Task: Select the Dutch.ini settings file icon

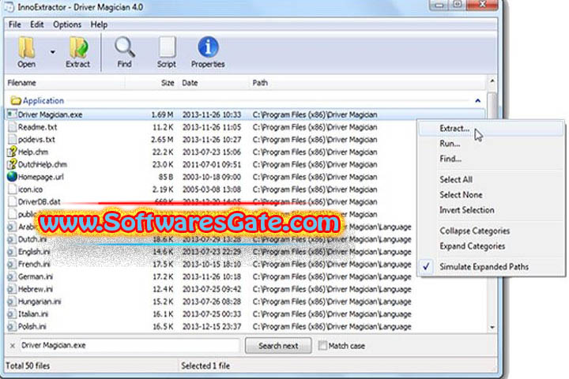Action: (13, 239)
